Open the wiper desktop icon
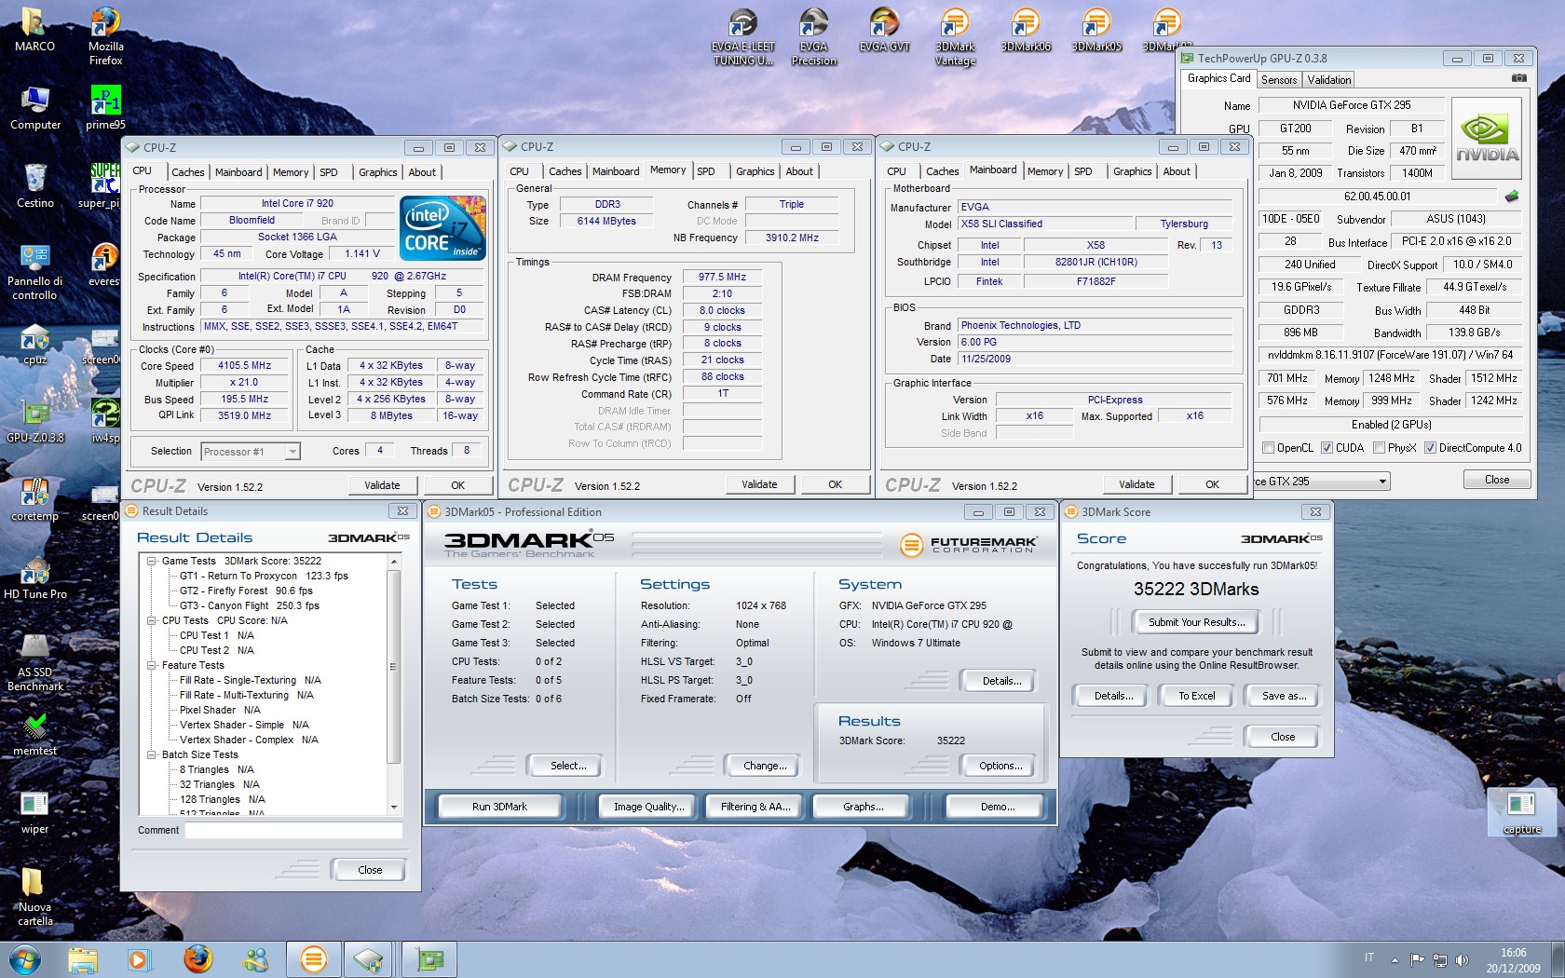The width and height of the screenshot is (1565, 978). point(34,812)
